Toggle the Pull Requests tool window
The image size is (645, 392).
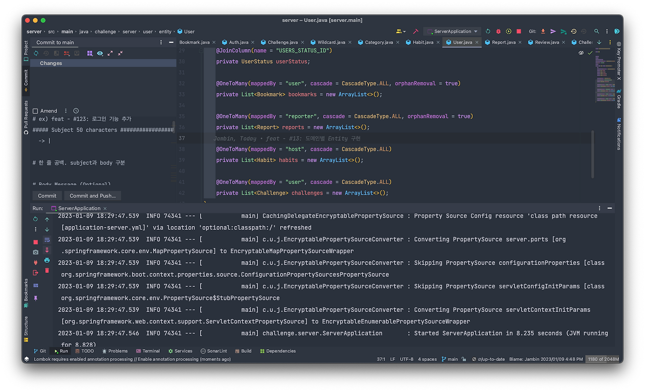pyautogui.click(x=26, y=117)
